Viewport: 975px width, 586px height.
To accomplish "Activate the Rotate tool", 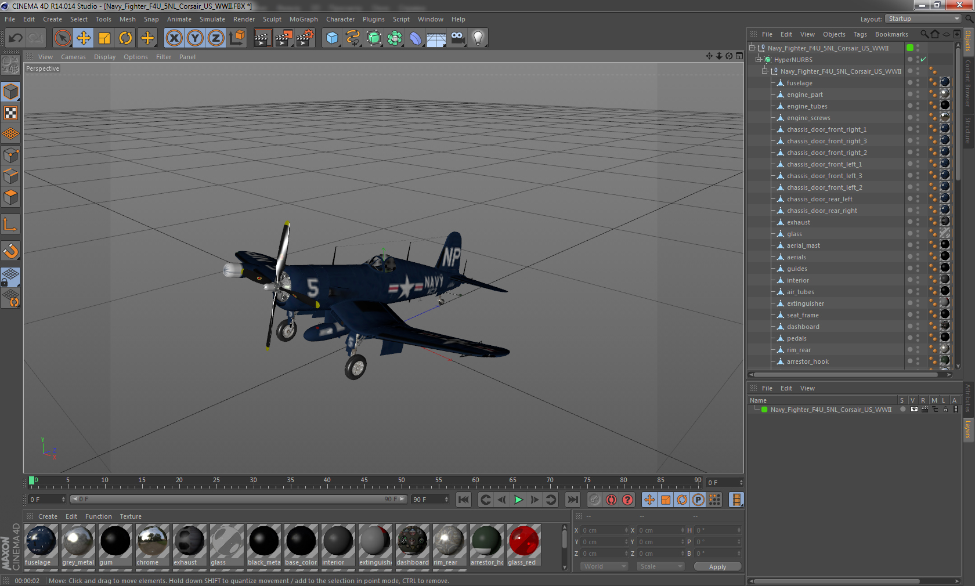I will pyautogui.click(x=125, y=38).
